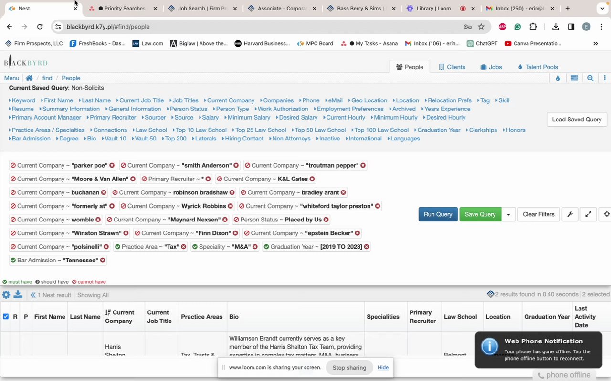Switch to the Clients tab

point(452,67)
